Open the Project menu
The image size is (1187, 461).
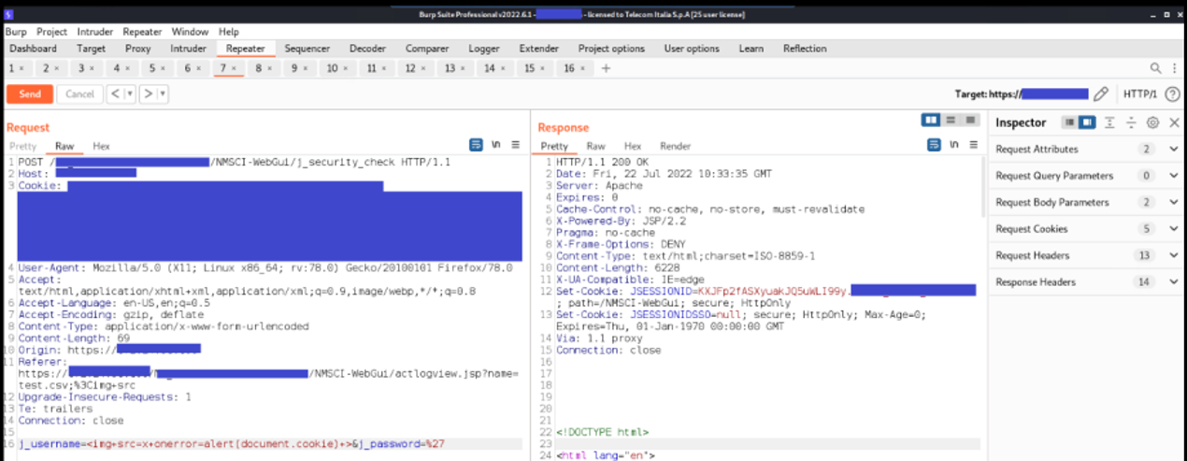point(51,32)
